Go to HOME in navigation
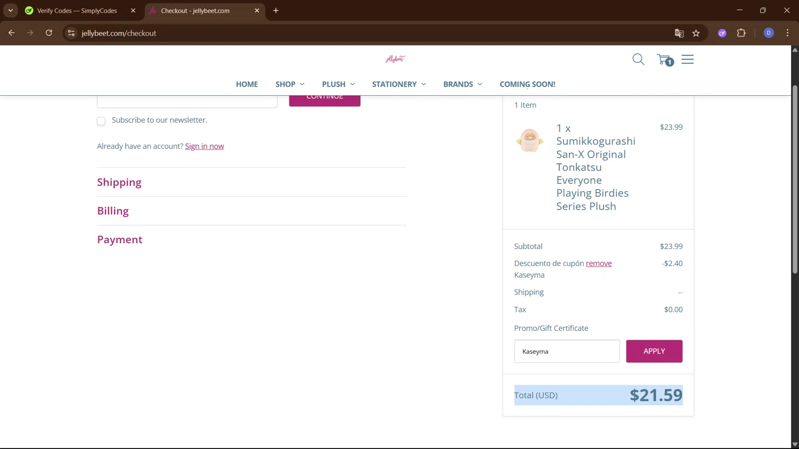 pyautogui.click(x=247, y=84)
